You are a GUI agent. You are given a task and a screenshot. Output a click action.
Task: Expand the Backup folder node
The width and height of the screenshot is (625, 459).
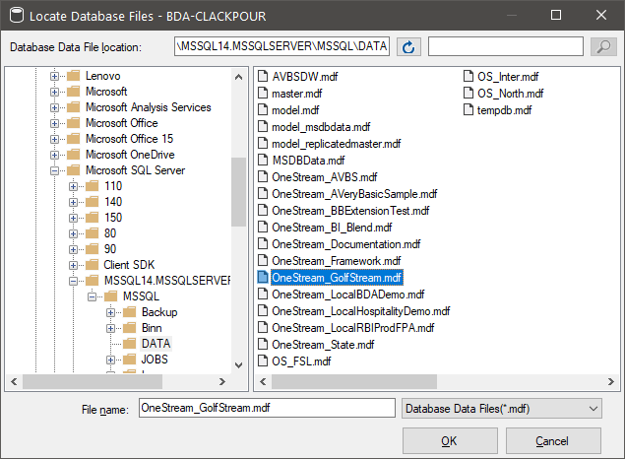point(110,312)
